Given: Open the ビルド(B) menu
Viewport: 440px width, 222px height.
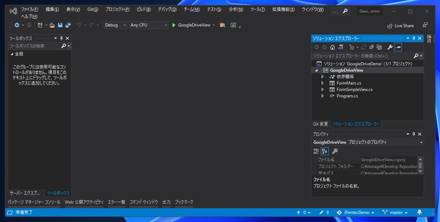Looking at the screenshot, I should click(144, 9).
